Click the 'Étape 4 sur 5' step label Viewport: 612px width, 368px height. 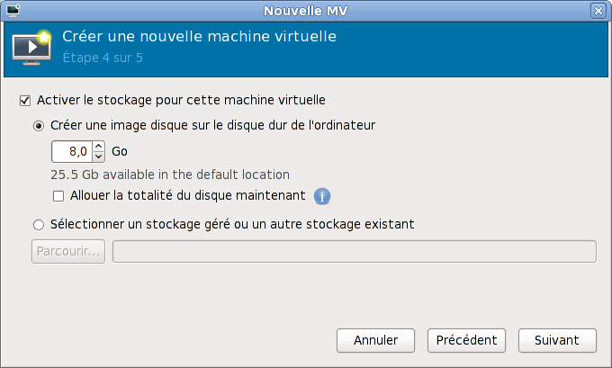(103, 58)
